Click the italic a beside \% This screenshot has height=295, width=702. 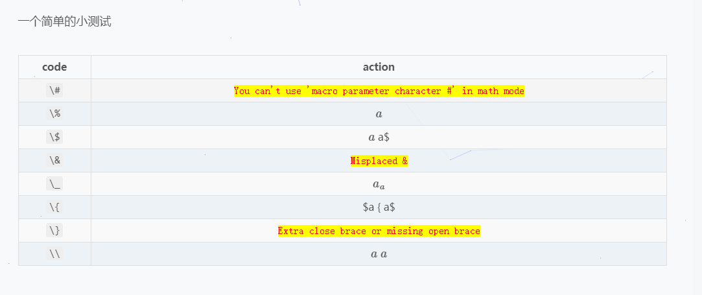tap(379, 114)
